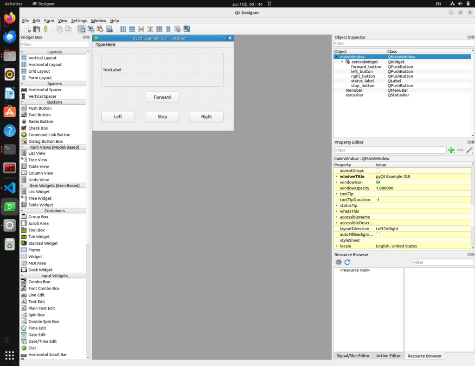Viewport: 475px width, 366px height.
Task: Click the Widget Box filter field
Action: point(55,44)
